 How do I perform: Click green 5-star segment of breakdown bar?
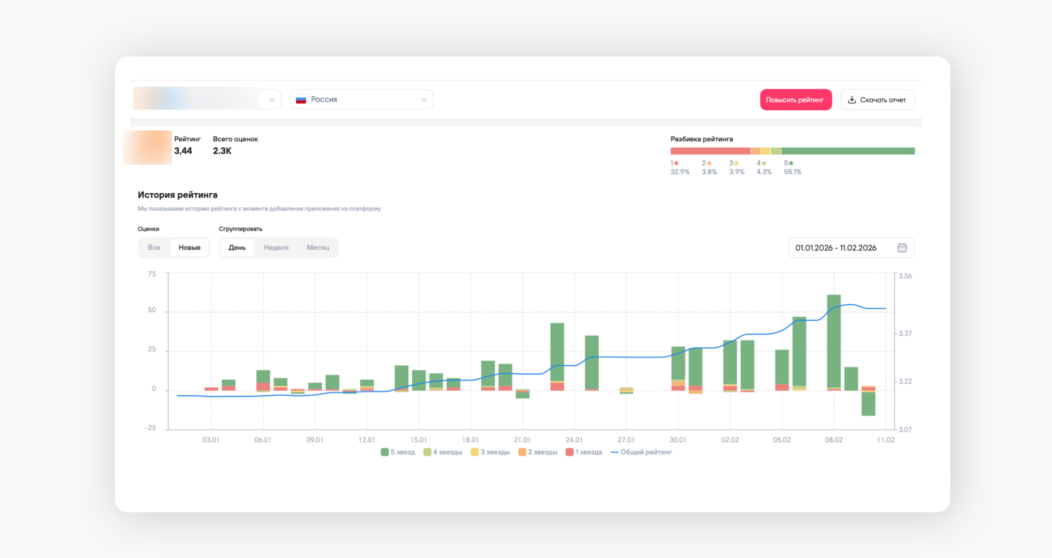848,151
